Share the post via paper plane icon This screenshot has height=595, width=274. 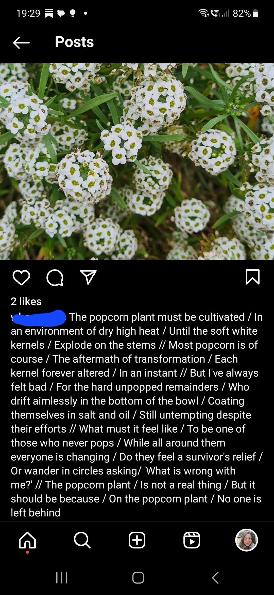pyautogui.click(x=88, y=277)
